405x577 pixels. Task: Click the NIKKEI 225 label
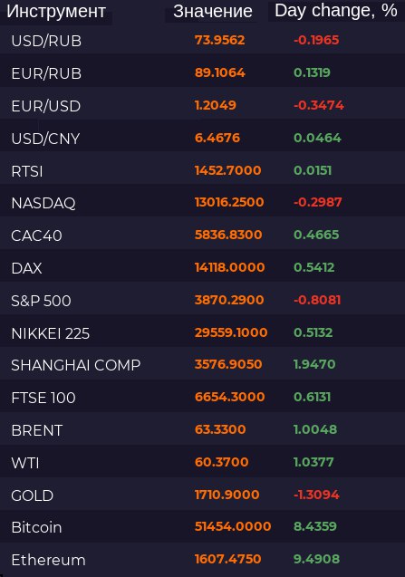click(51, 333)
